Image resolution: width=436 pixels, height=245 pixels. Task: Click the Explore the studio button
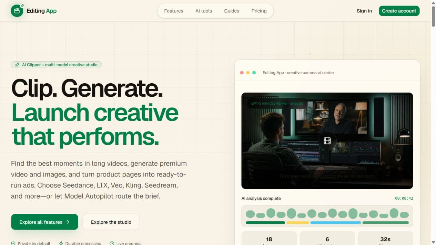111,222
